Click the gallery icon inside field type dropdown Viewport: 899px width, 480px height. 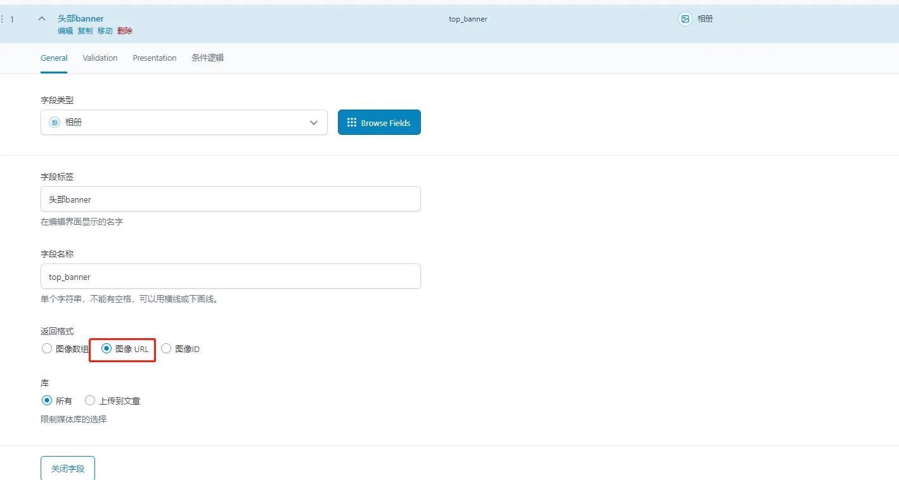tap(55, 122)
